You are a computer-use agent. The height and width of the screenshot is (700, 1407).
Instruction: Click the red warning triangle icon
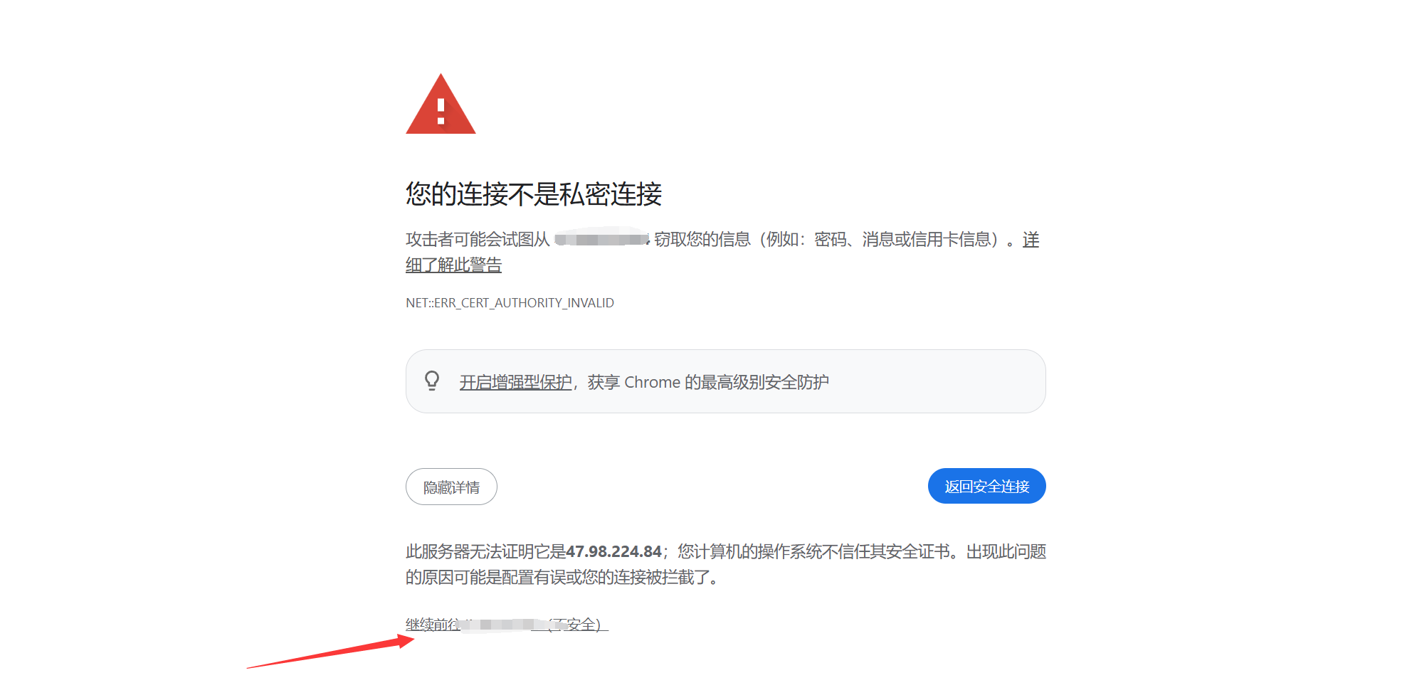pyautogui.click(x=441, y=104)
